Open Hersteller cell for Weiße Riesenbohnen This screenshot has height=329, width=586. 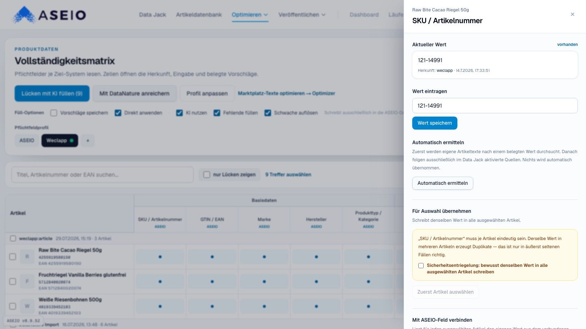coord(316,306)
